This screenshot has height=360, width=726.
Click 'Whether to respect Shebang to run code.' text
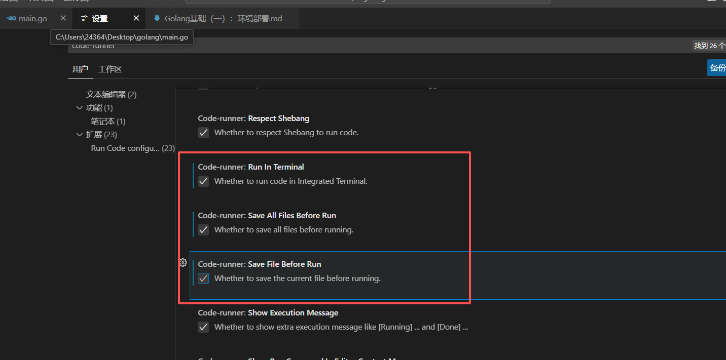[286, 133]
